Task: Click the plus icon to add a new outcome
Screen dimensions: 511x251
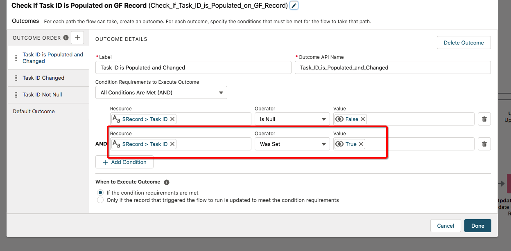Action: coord(77,38)
